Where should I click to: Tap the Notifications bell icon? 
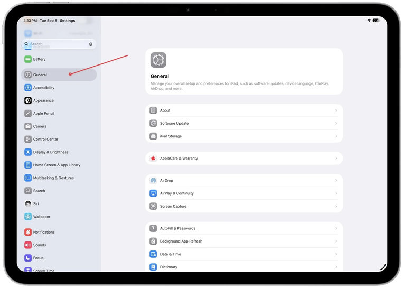28,232
